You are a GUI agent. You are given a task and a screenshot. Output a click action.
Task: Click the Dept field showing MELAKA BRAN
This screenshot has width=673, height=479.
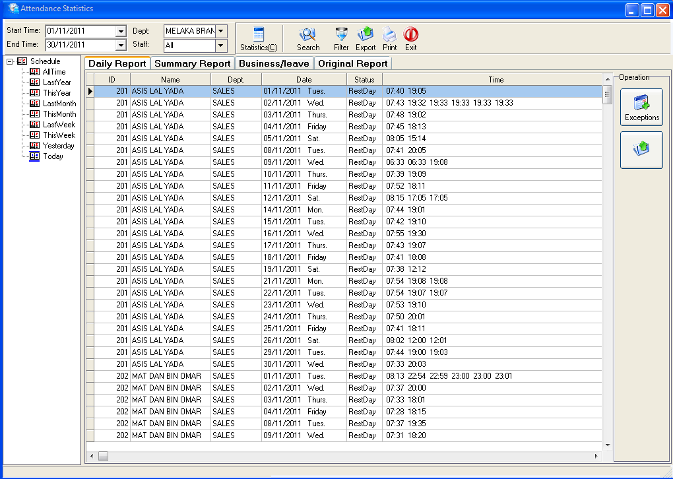coord(190,31)
